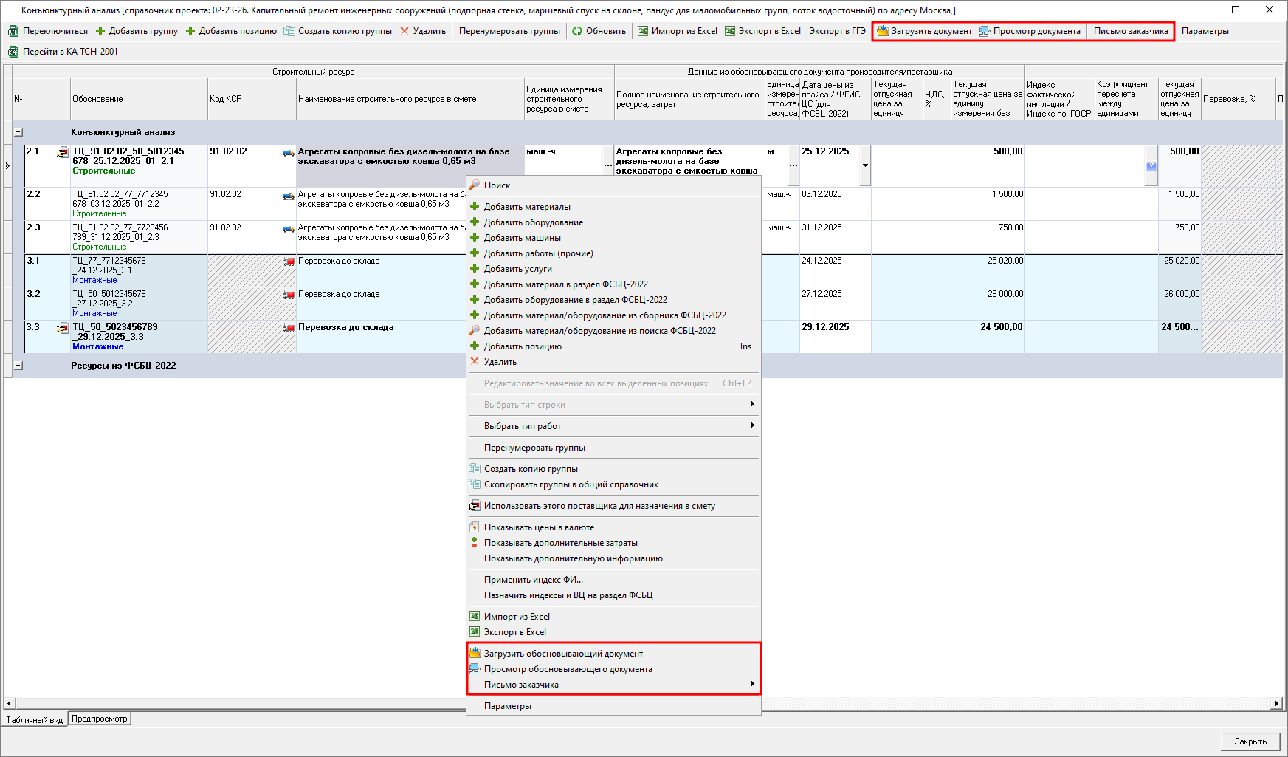Open the date dropdown for 25.12.2025
The height and width of the screenshot is (757, 1288).
click(865, 165)
